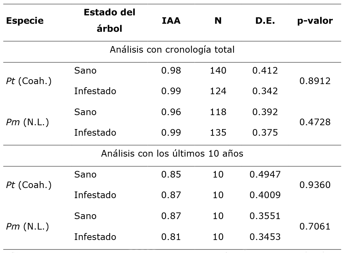Select the Estado del árbol header
Image resolution: width=347 pixels, height=255 pixels.
tap(109, 21)
